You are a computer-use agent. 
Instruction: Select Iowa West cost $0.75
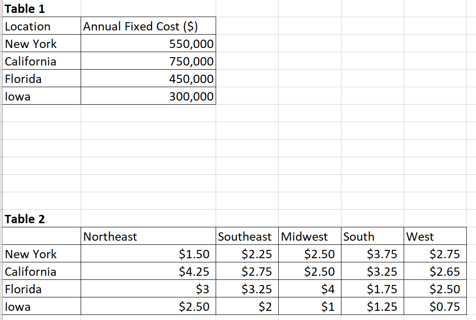click(435, 306)
